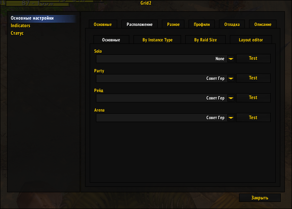Open the By Raid Size sub-tab
292x209 pixels.
[x=205, y=40]
